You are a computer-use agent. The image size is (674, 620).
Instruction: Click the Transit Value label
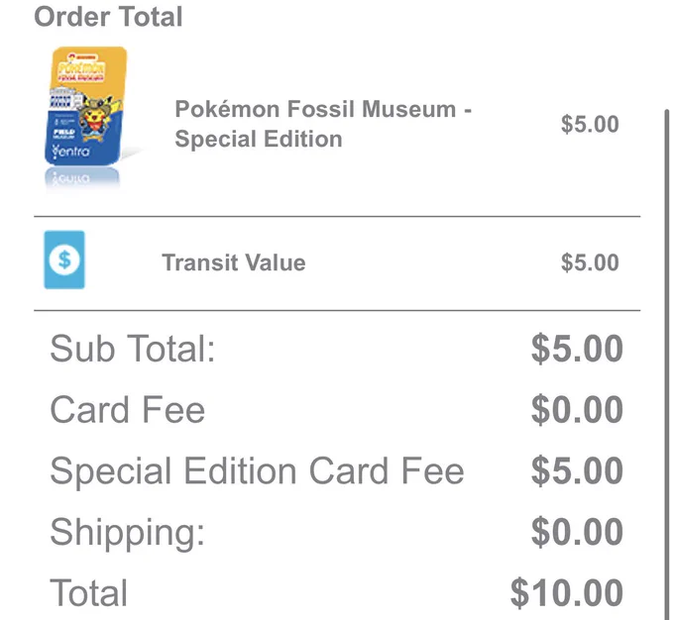click(x=233, y=262)
